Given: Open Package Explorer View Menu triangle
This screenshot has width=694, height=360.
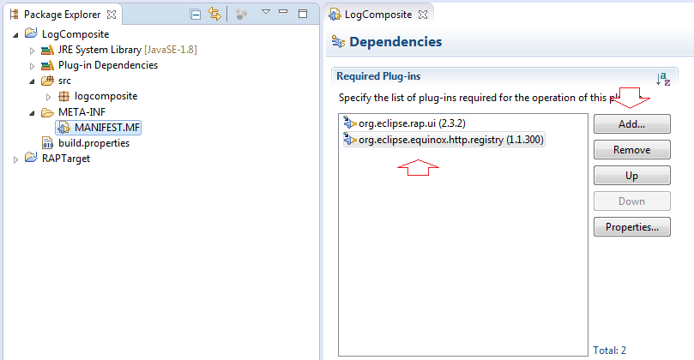Looking at the screenshot, I should pyautogui.click(x=266, y=12).
